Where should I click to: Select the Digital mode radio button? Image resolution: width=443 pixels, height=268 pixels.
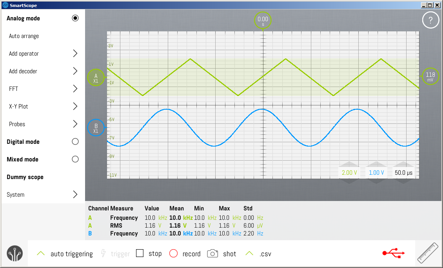75,141
